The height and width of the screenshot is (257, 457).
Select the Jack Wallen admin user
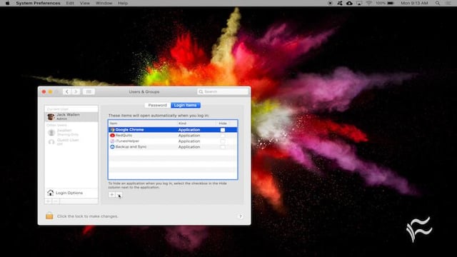[x=71, y=116]
